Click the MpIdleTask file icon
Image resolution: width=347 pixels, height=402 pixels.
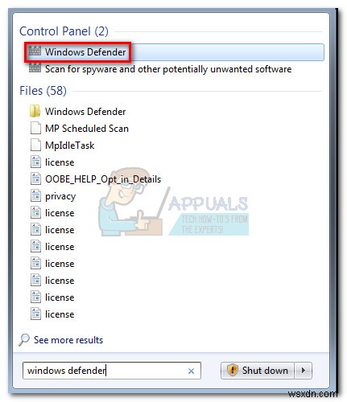(35, 145)
